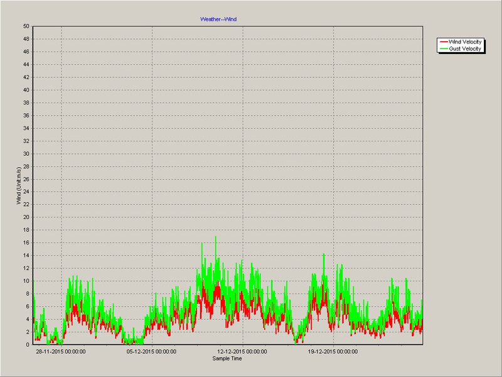Select the Wind Velocity legend entry
The image size is (502, 377).
pos(461,41)
